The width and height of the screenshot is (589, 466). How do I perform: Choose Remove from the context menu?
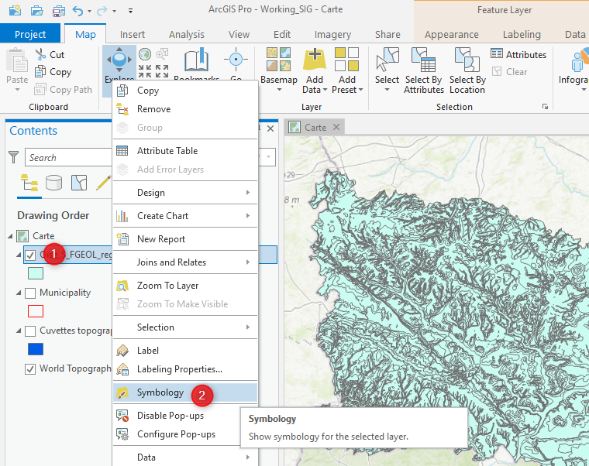click(185, 109)
